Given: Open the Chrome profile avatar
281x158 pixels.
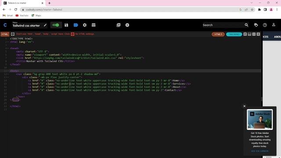Looking at the screenshot, I should click(x=271, y=10).
